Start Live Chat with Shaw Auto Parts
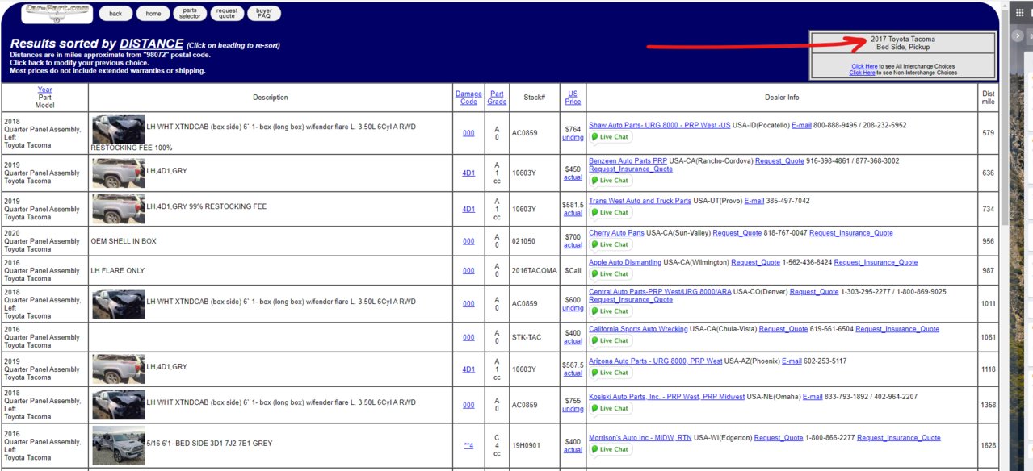1033x471 pixels. tap(611, 137)
